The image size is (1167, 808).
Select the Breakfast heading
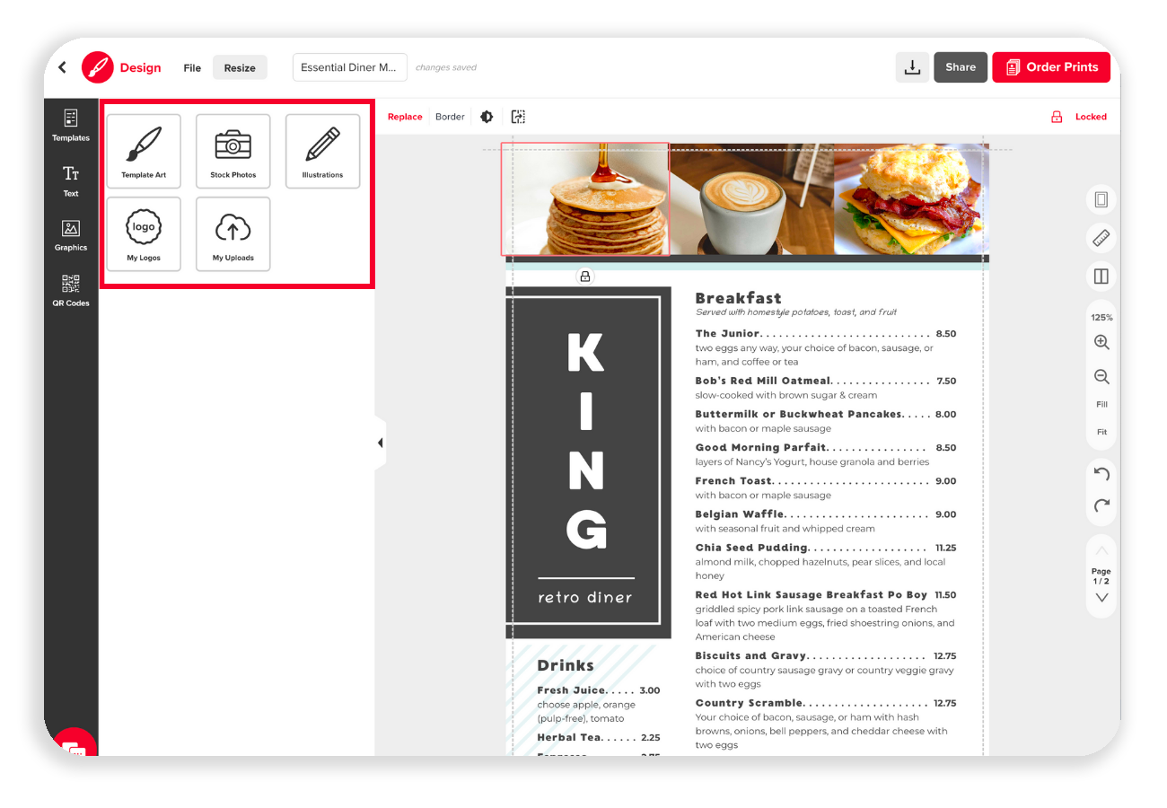tap(738, 298)
